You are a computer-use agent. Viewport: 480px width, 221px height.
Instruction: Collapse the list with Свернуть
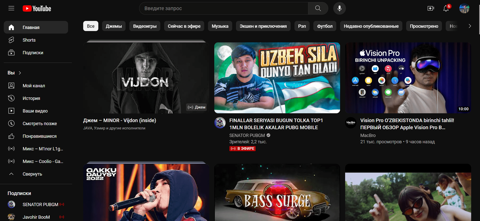[32, 174]
